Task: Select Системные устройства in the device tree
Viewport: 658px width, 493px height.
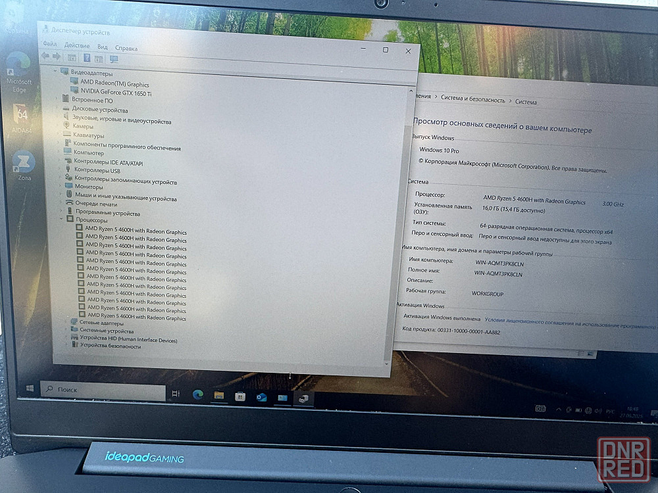Action: point(107,331)
